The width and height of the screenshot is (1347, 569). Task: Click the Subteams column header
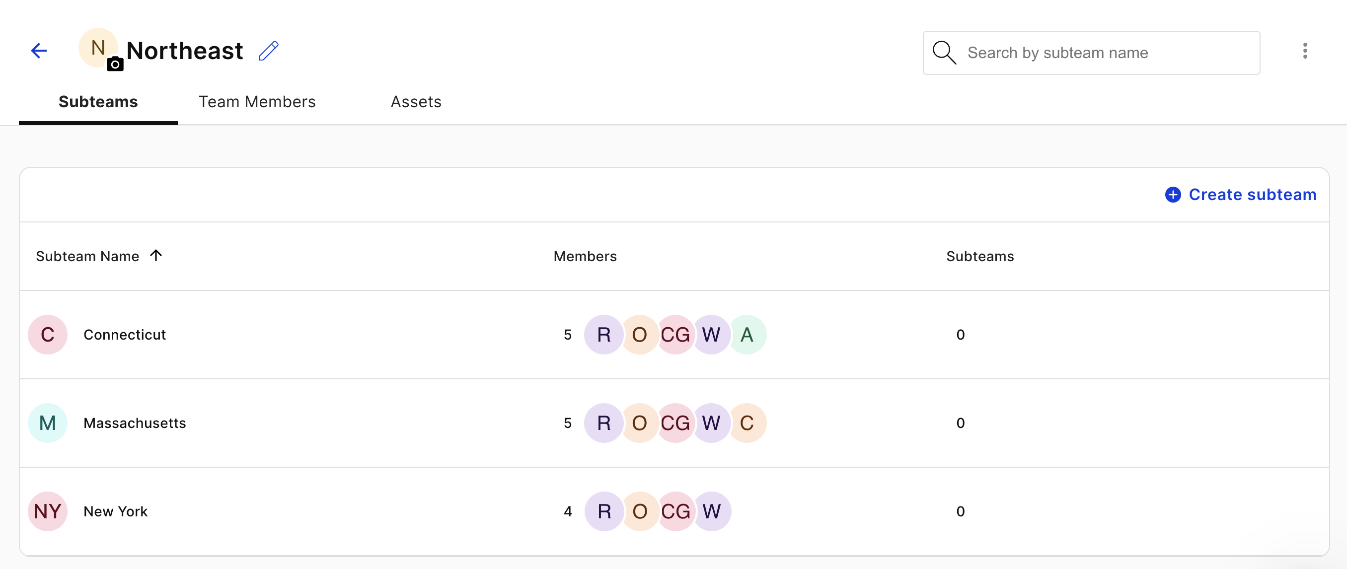980,257
